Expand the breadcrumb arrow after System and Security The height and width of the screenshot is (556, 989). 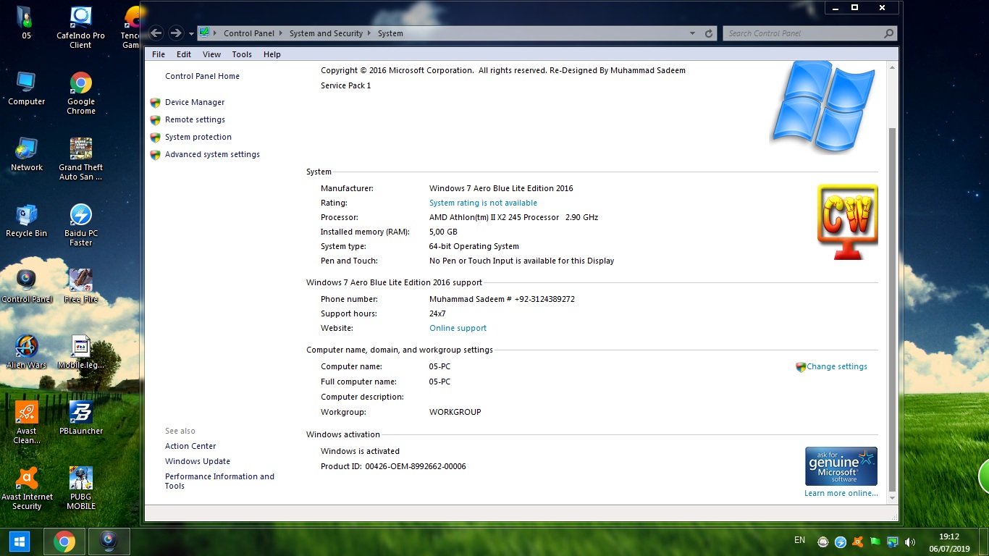pos(368,33)
